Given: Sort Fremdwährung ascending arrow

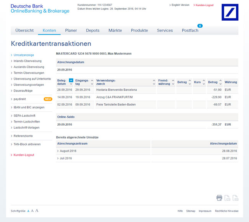Looking at the screenshot, I should [173, 80].
